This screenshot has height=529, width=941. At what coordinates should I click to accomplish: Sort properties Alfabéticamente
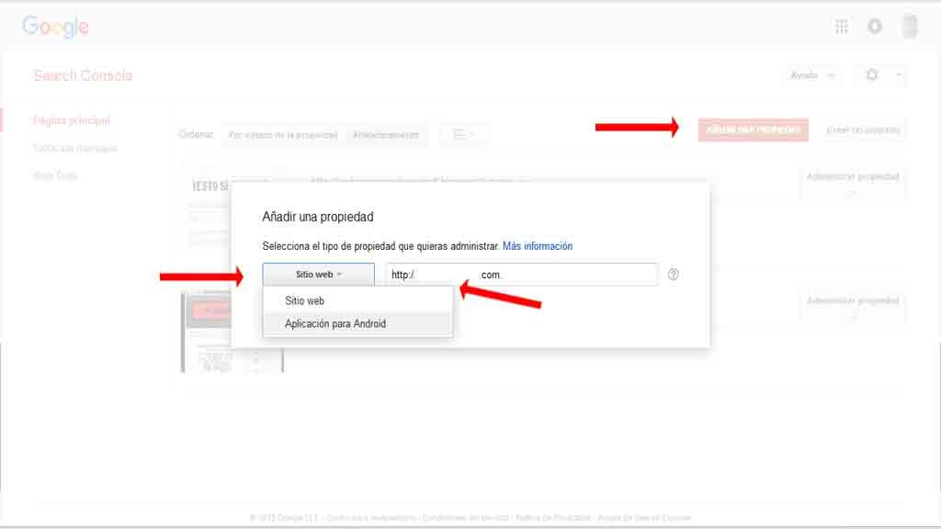click(385, 135)
